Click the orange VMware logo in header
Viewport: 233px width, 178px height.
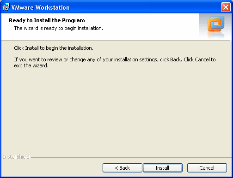point(216,24)
